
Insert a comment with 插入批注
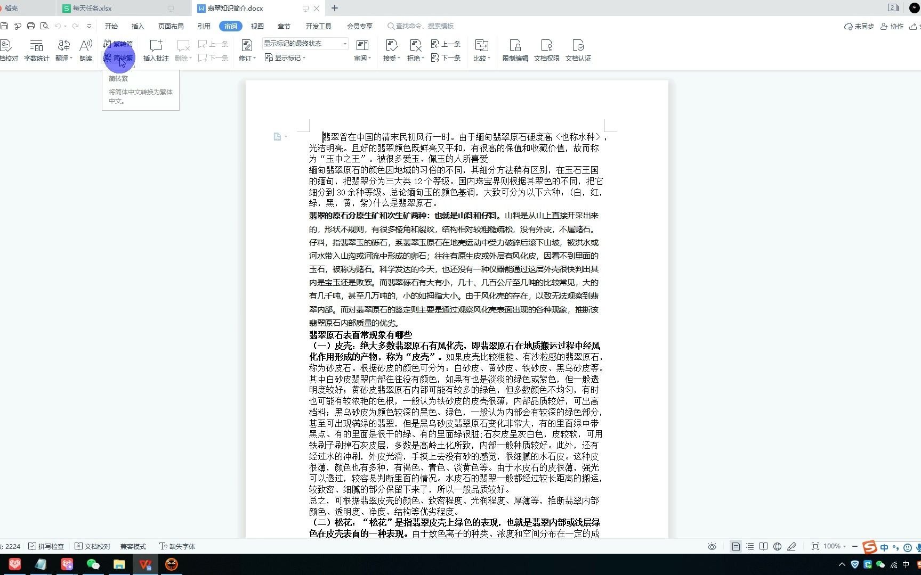[x=155, y=51]
